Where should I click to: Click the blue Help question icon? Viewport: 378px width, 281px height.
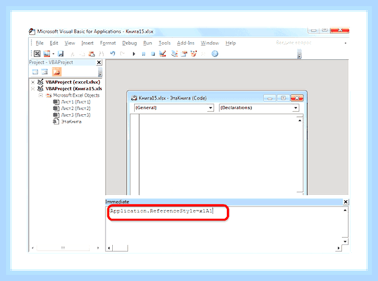[215, 54]
